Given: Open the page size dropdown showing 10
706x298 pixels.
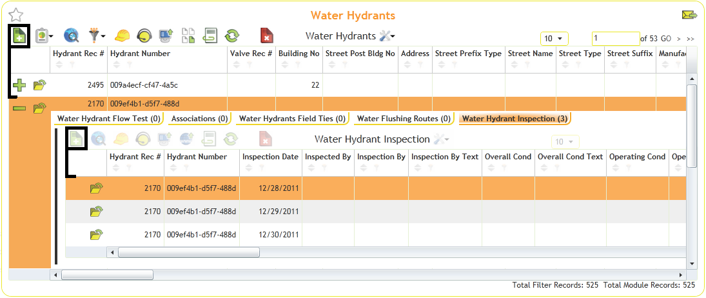Looking at the screenshot, I should 554,39.
